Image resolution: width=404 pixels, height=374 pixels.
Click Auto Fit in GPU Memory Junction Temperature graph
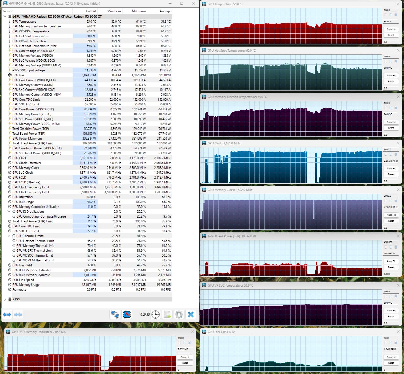click(x=391, y=122)
